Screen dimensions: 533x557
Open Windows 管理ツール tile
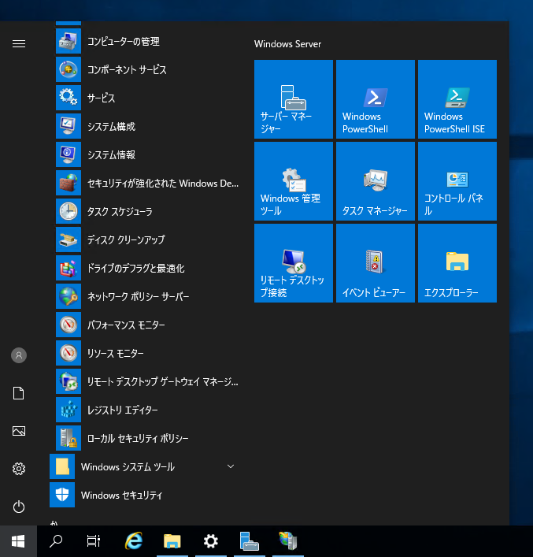click(293, 181)
